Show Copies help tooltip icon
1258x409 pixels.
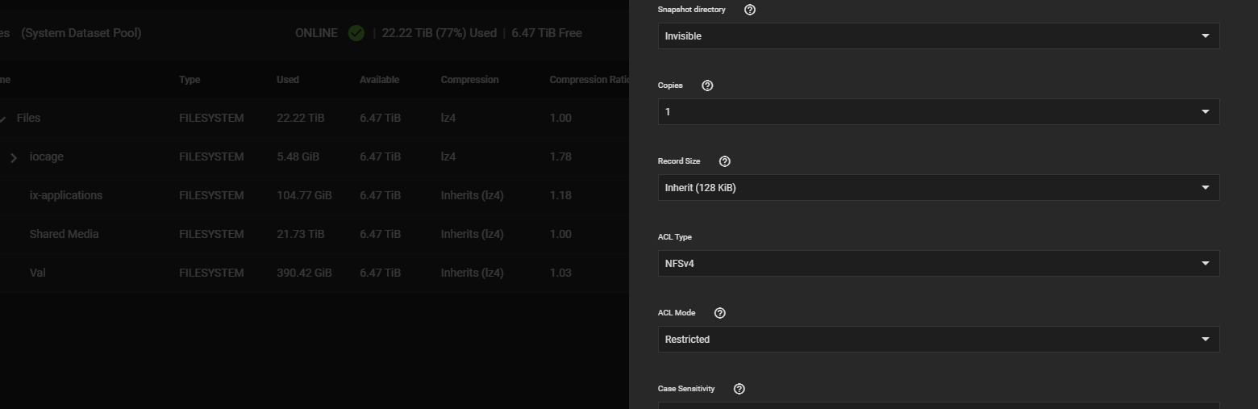click(x=707, y=86)
